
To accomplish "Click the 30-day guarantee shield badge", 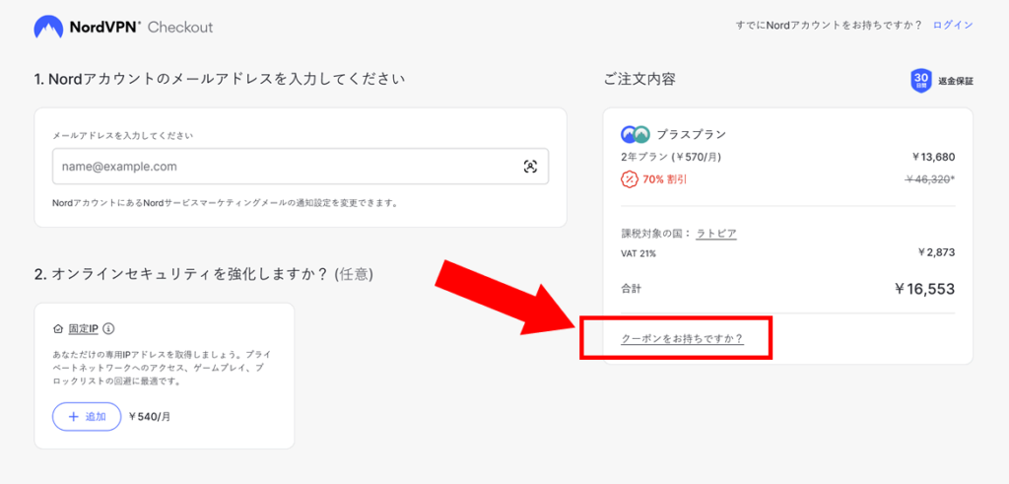I will 921,81.
